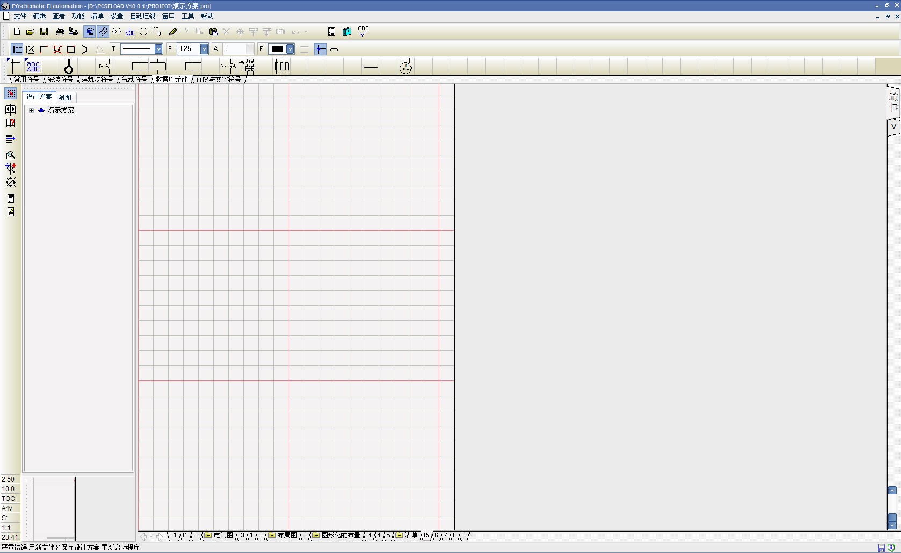The height and width of the screenshot is (553, 901).
Task: Click the zoom-in crosshair magnifier icon
Action: pos(11,168)
